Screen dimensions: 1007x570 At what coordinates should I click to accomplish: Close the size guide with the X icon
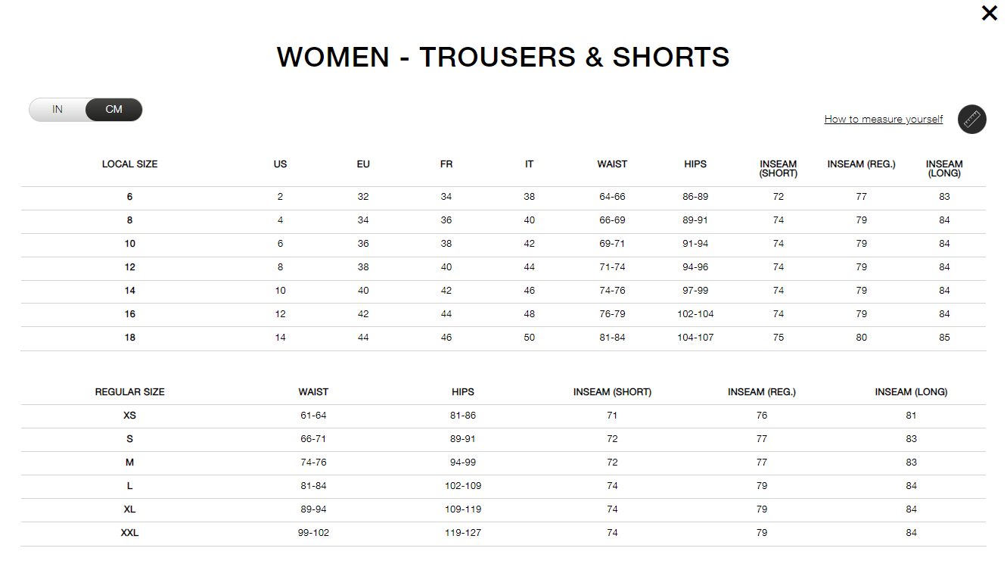pos(989,13)
